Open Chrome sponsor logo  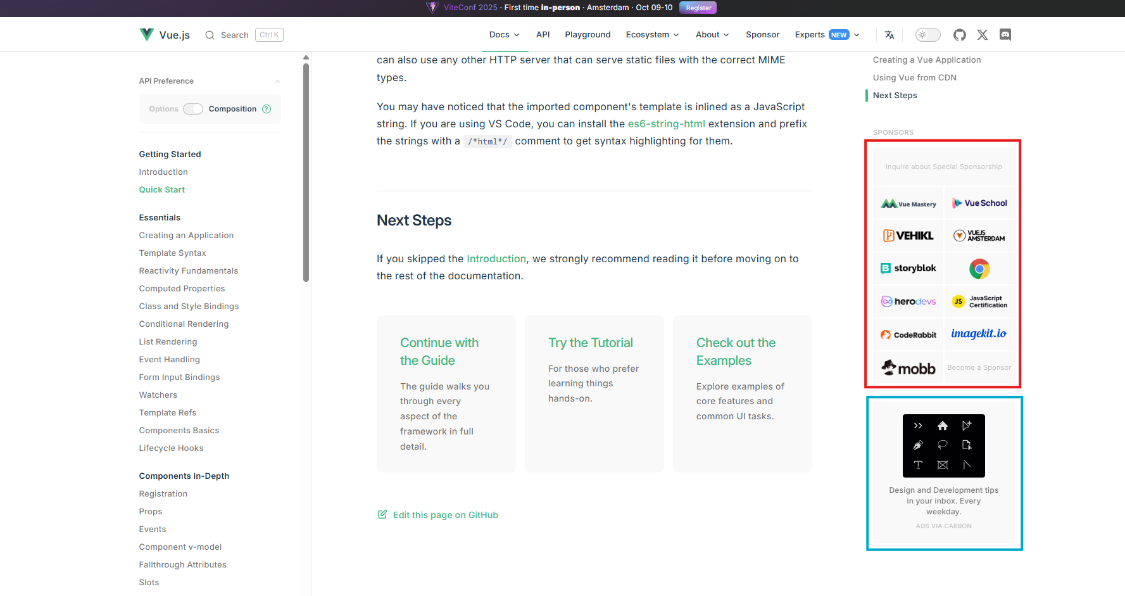tap(979, 269)
